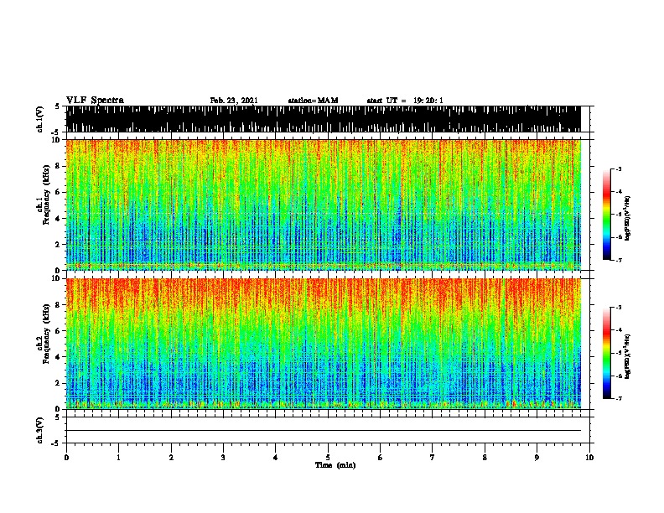Click time axis tick label "3"
The width and height of the screenshot is (664, 513).
223,458
